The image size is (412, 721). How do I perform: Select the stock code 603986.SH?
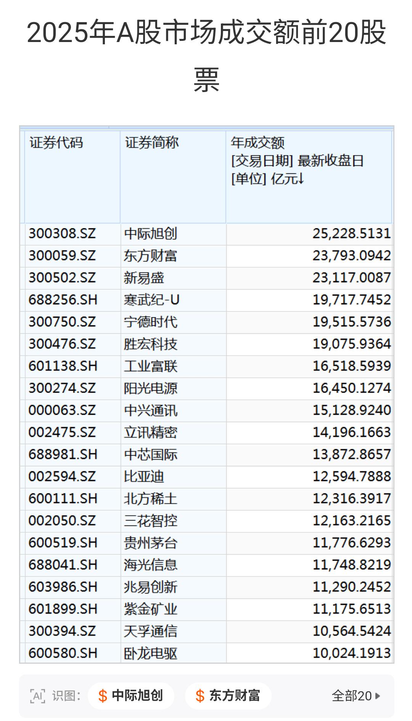click(63, 587)
